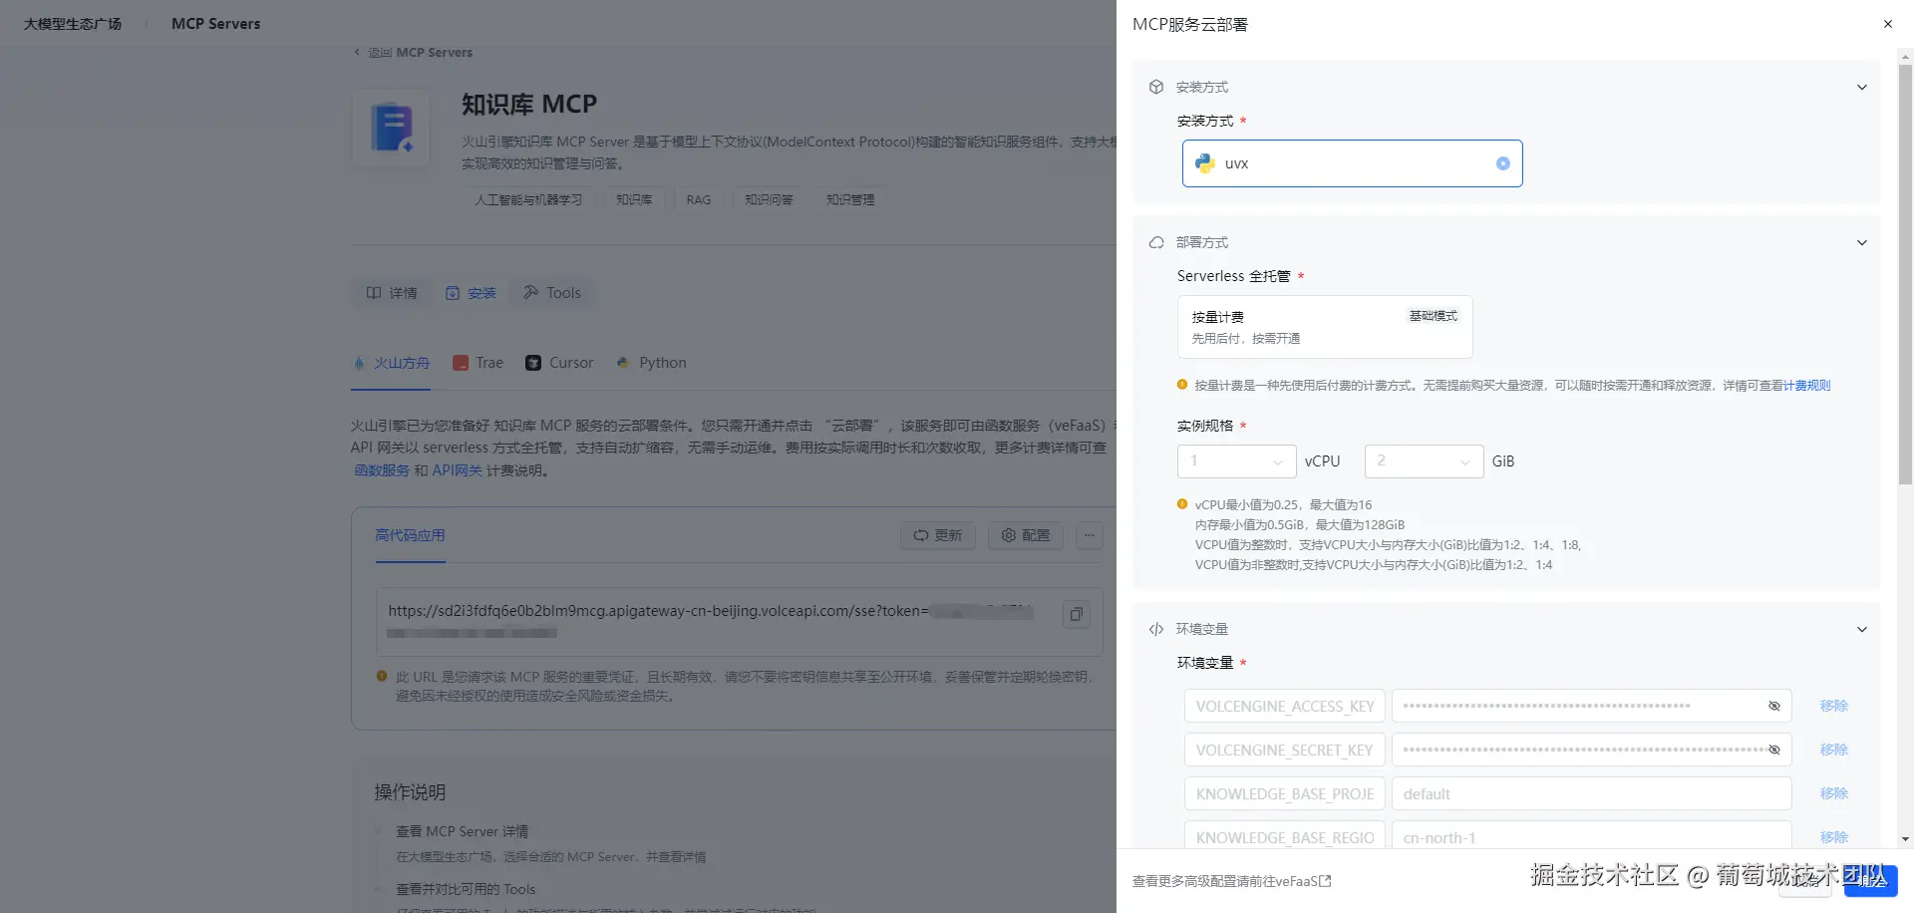The height and width of the screenshot is (913, 1914).
Task: Remove the KNOWLEDGE_BASE_PROJE variable
Action: point(1833,793)
